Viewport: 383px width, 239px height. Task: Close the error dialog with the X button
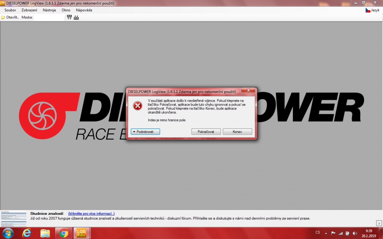click(248, 91)
